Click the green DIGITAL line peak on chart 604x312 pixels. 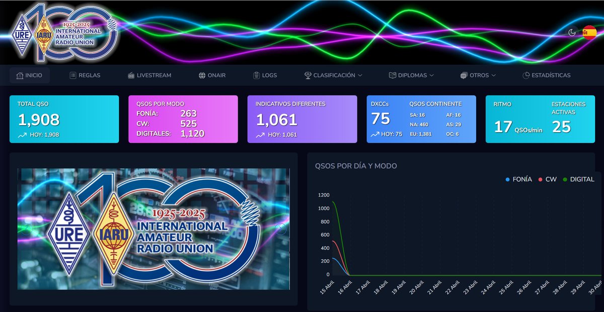333,202
